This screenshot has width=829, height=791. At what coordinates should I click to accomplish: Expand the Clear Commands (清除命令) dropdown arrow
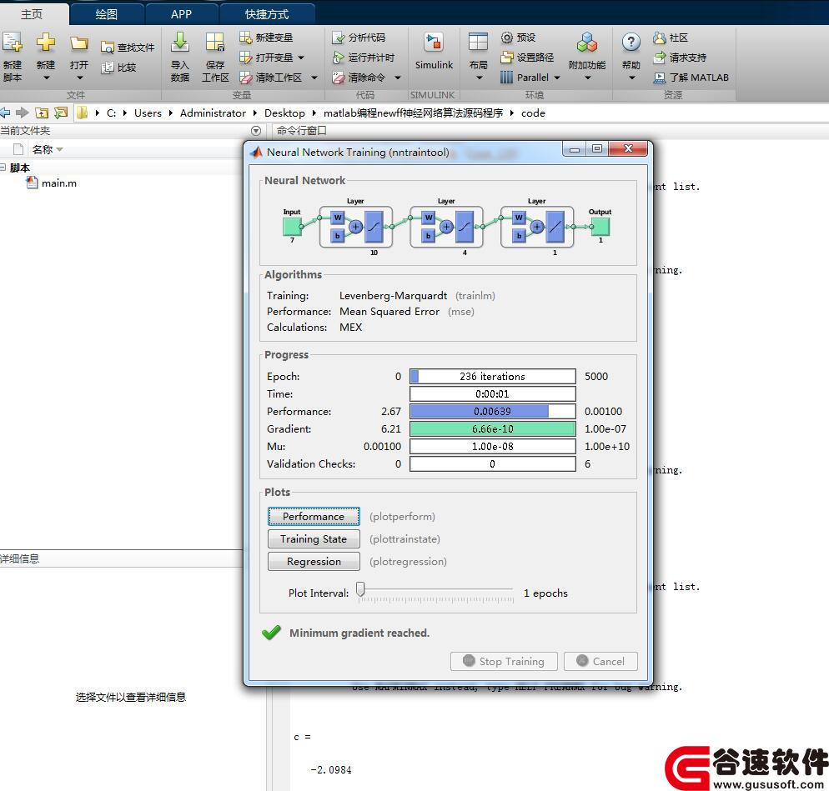tap(398, 78)
